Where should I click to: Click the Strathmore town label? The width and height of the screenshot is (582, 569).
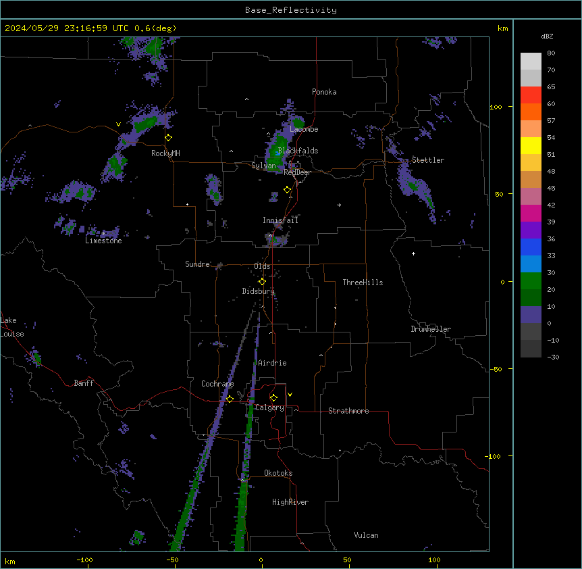click(348, 411)
